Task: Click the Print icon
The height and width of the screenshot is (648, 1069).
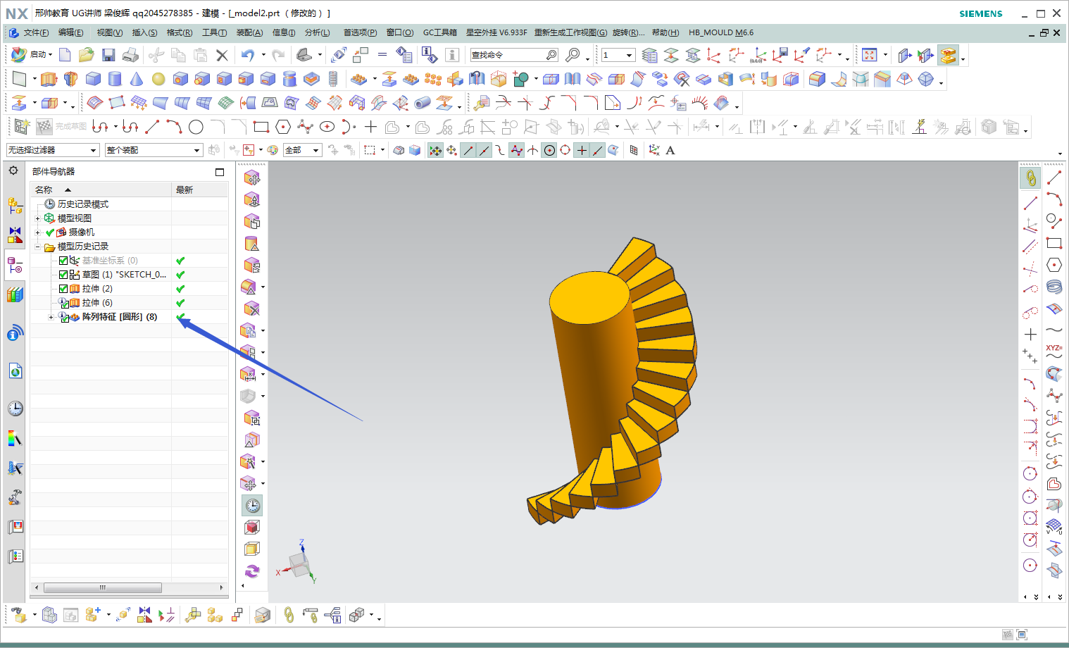Action: click(130, 55)
